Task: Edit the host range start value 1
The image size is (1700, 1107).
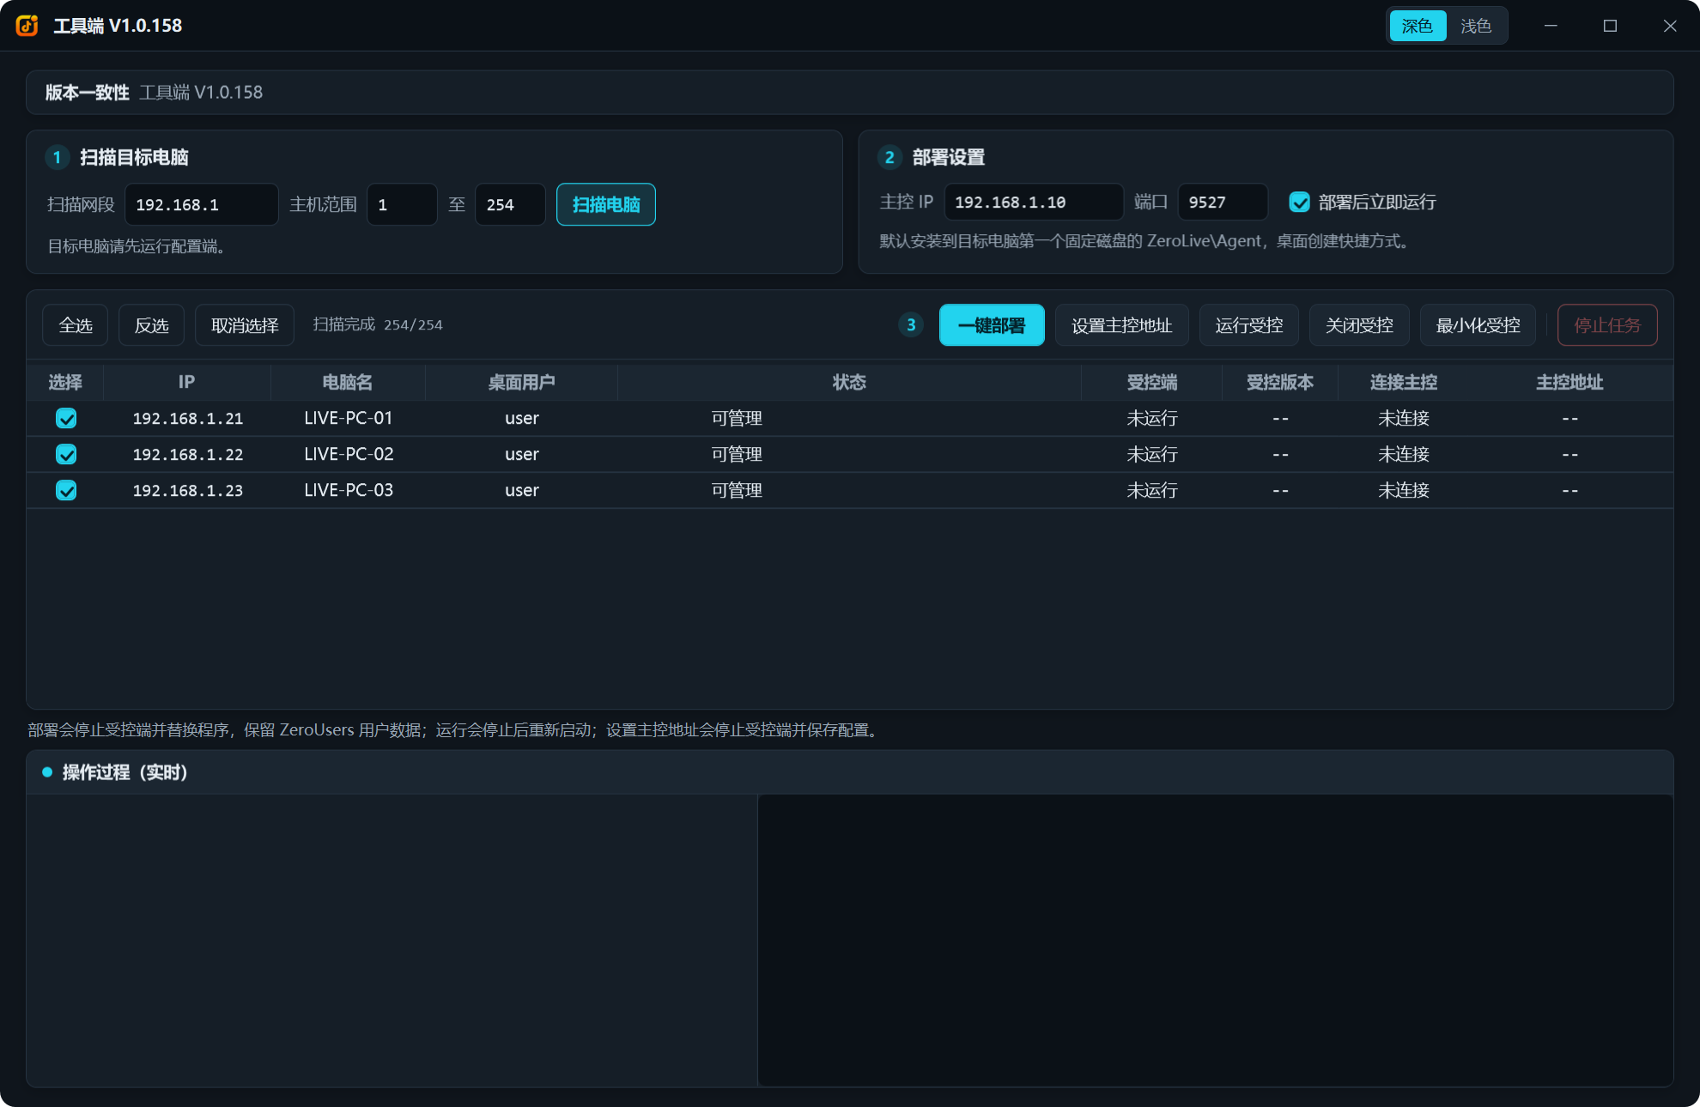Action: (x=402, y=204)
